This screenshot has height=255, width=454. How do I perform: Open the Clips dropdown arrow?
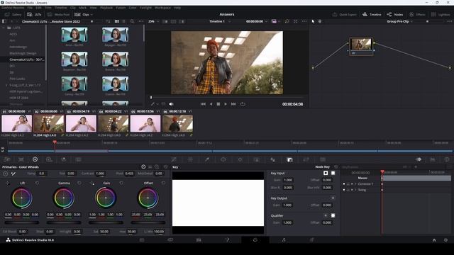pyautogui.click(x=92, y=14)
